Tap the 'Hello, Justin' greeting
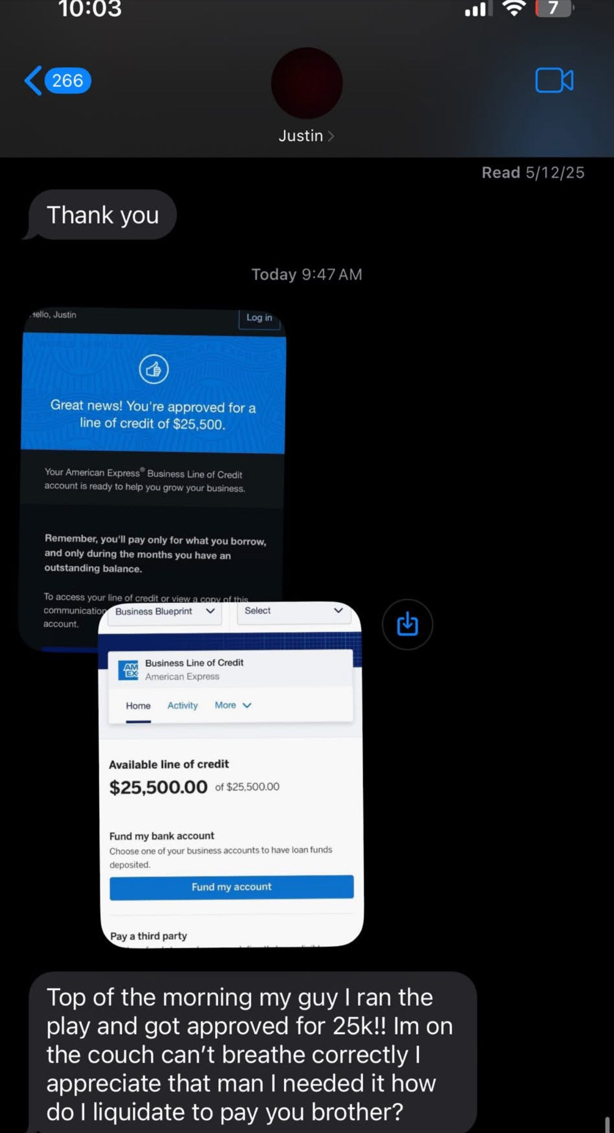Image resolution: width=614 pixels, height=1133 pixels. [x=53, y=315]
